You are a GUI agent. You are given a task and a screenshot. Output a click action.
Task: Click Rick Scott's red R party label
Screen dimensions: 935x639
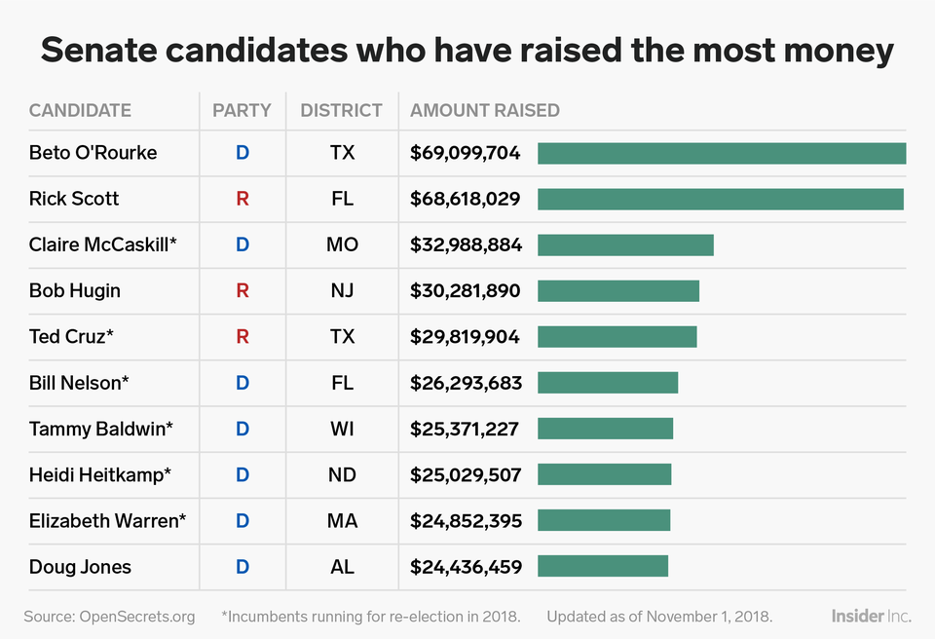point(243,199)
